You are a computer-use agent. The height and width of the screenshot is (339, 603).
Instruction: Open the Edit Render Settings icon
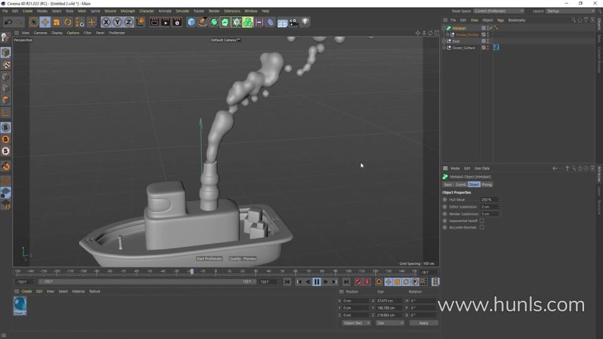177,22
